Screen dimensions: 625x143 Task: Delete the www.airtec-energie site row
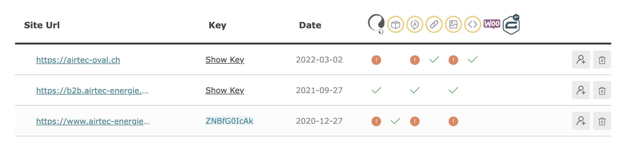pos(602,121)
